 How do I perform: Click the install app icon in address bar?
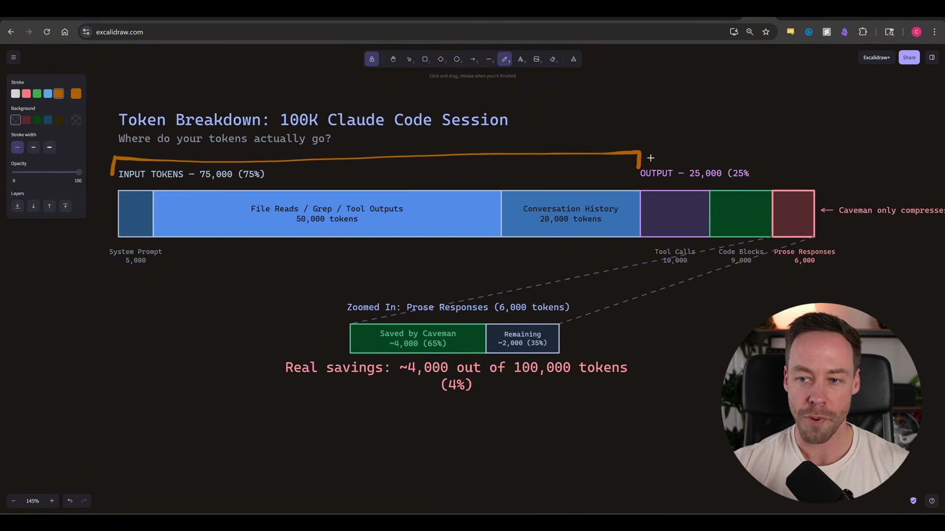pos(734,32)
